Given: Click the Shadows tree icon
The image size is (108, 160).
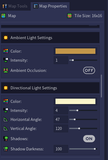Looking at the screenshot, I should (x=6, y=139).
